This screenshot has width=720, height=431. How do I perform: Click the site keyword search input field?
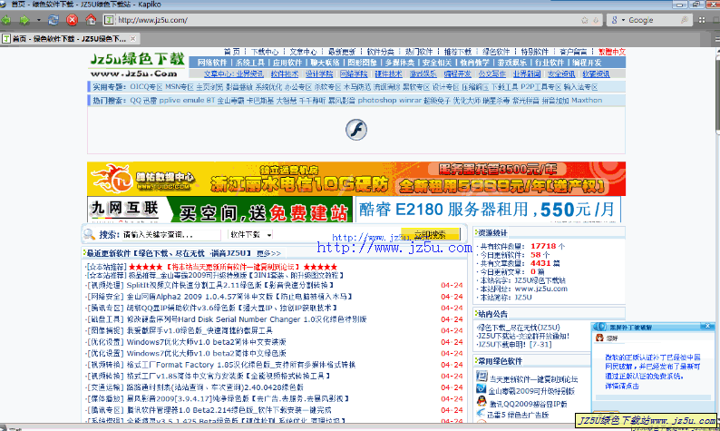pyautogui.click(x=171, y=235)
